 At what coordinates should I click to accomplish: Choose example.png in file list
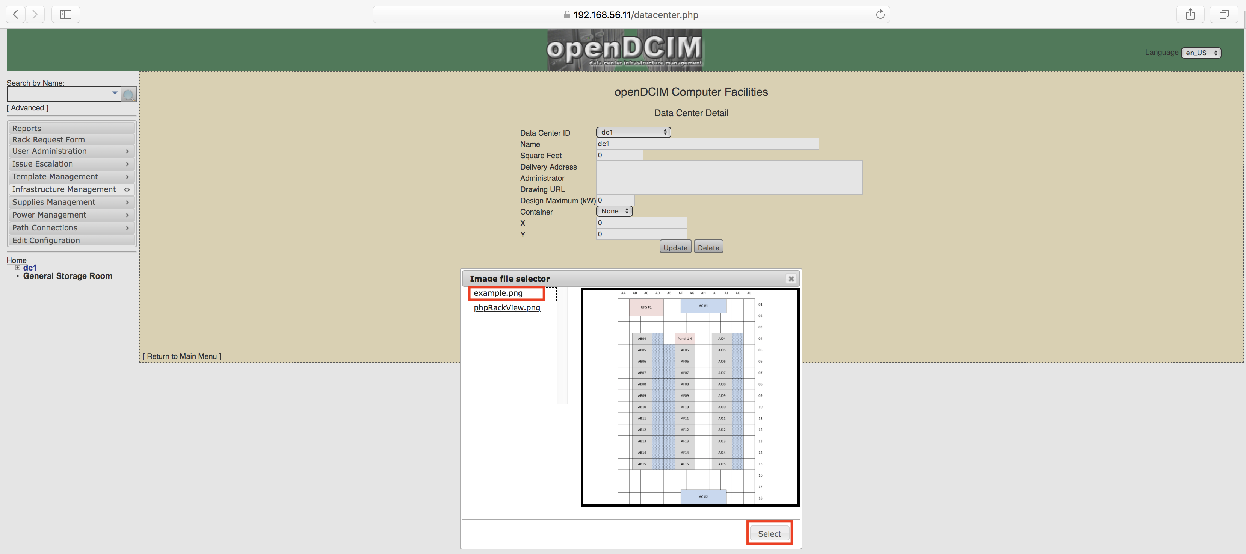pyautogui.click(x=498, y=293)
